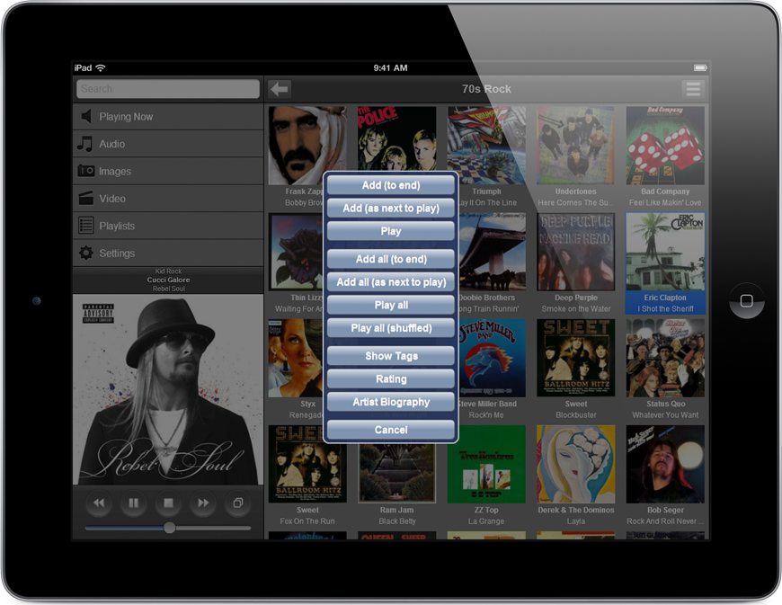Click the Search input field
Screen dimensions: 782x605
[x=168, y=89]
